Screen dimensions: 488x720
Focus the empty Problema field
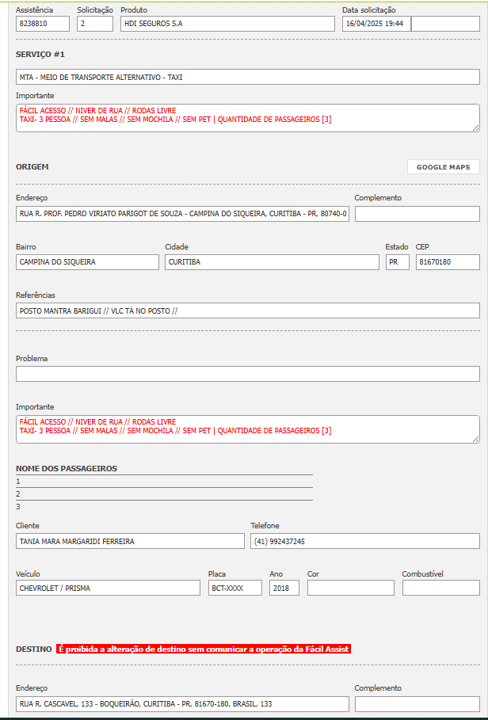click(x=247, y=374)
